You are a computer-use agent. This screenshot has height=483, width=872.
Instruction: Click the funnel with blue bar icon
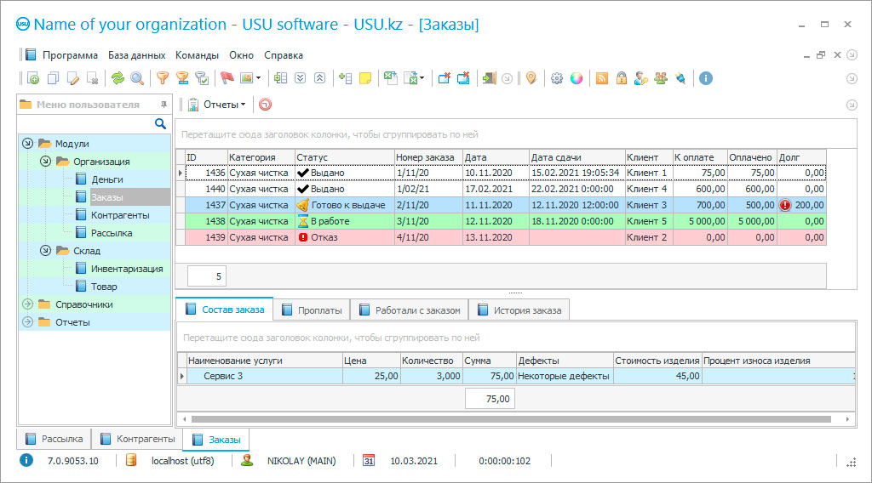pos(182,78)
